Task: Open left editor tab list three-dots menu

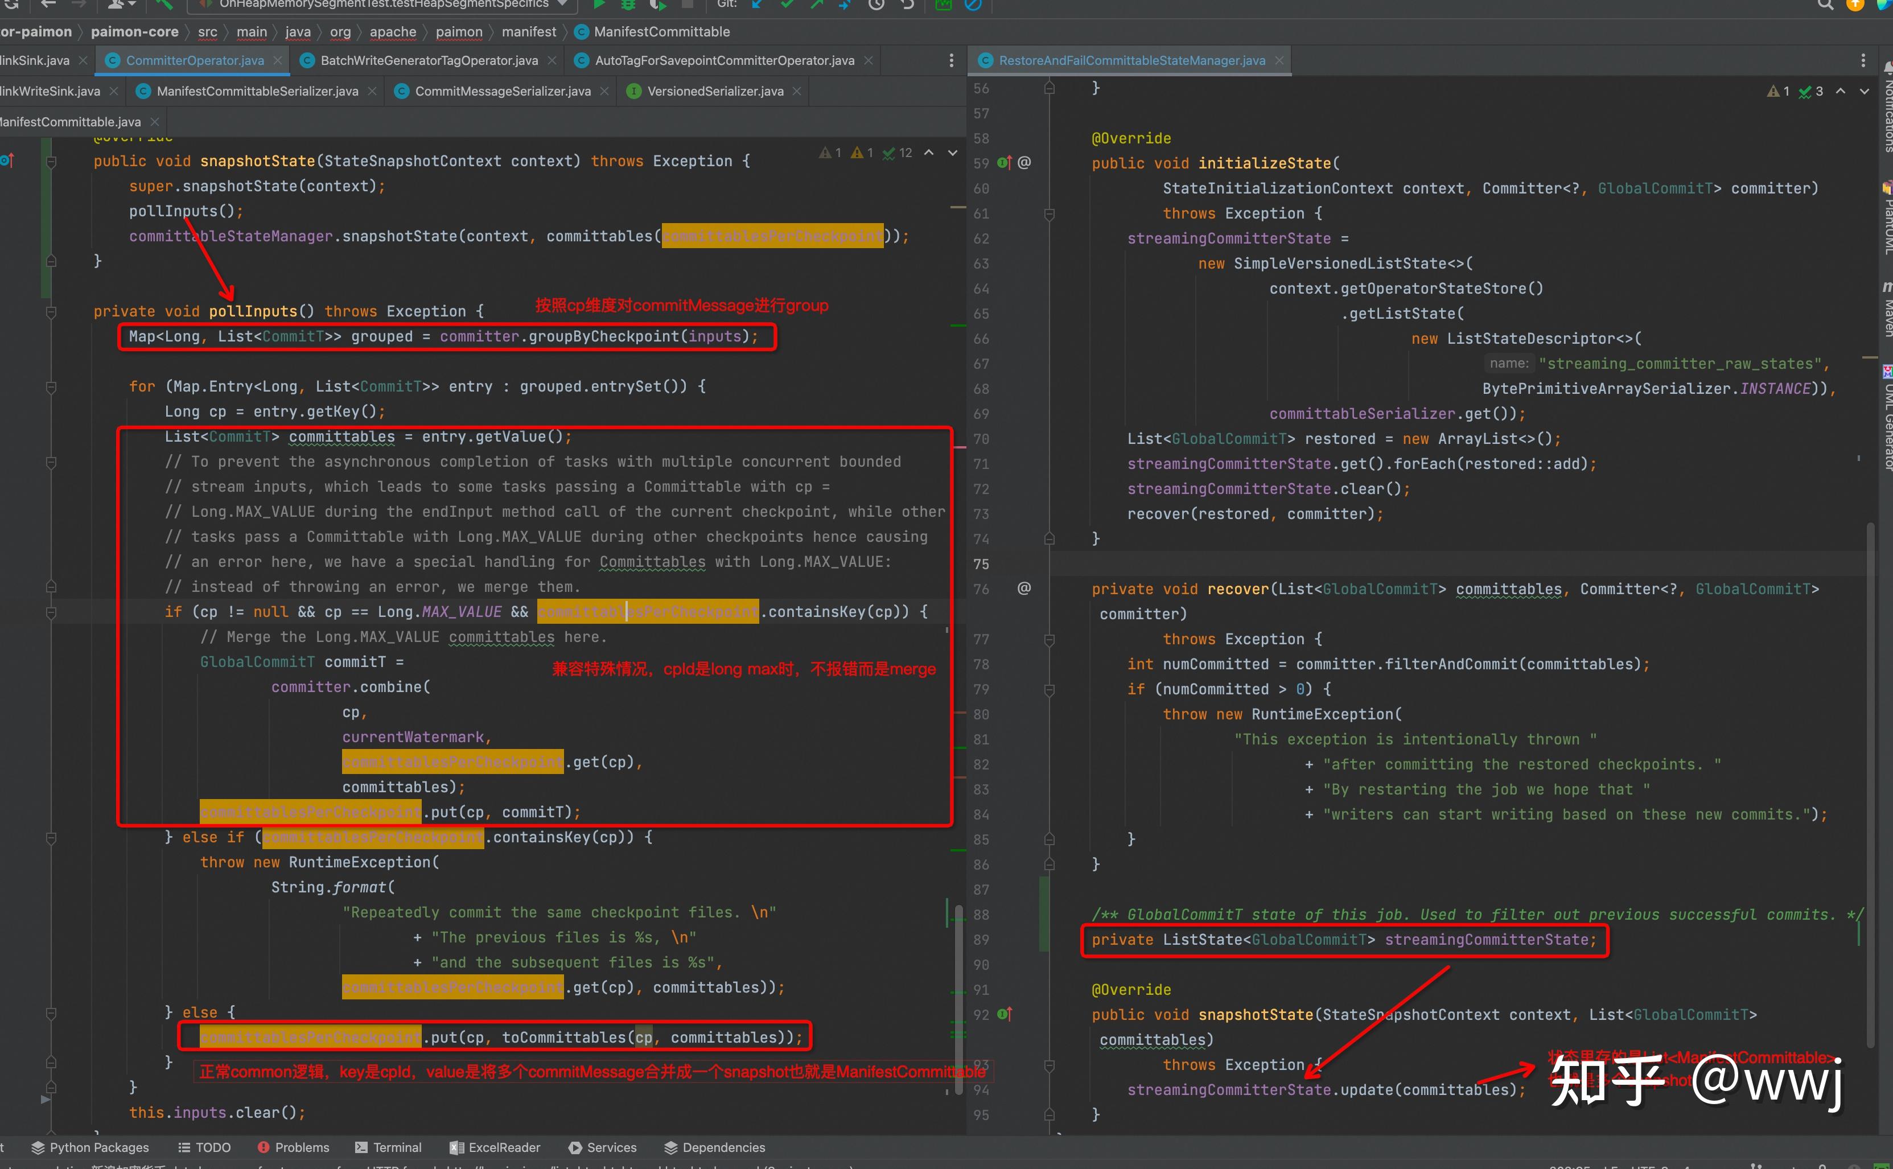Action: click(x=950, y=60)
